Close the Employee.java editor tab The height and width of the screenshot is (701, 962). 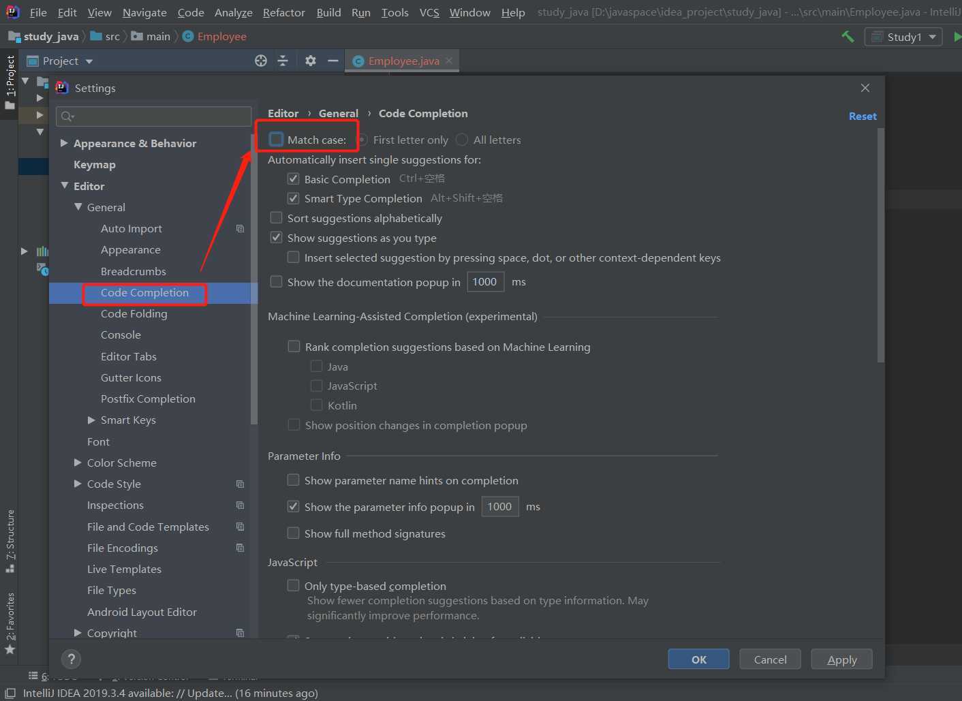tap(449, 61)
